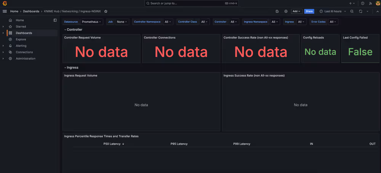Open the Controller Namespace All dropdown
Viewport: 381px width, 173px height.
pos(168,22)
